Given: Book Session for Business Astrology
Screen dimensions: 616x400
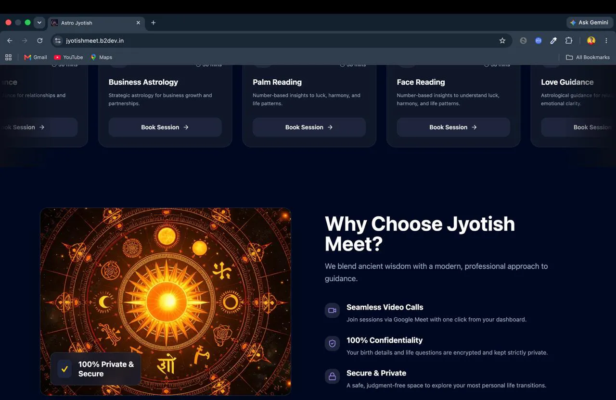Looking at the screenshot, I should coord(165,127).
